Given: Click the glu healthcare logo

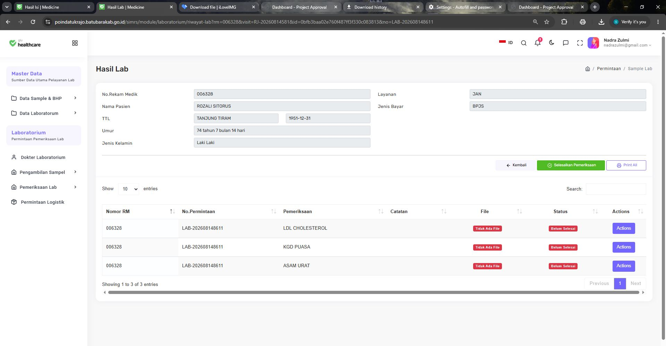Looking at the screenshot, I should 25,43.
